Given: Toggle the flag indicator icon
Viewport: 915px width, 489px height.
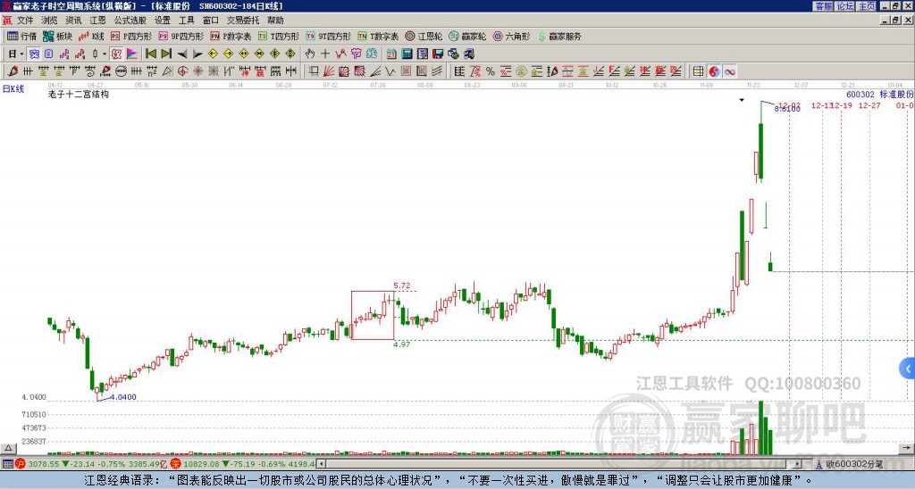Looking at the screenshot, I should 132,54.
